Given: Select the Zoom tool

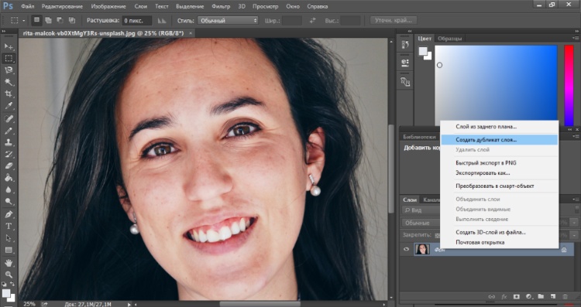Looking at the screenshot, I should (x=9, y=275).
